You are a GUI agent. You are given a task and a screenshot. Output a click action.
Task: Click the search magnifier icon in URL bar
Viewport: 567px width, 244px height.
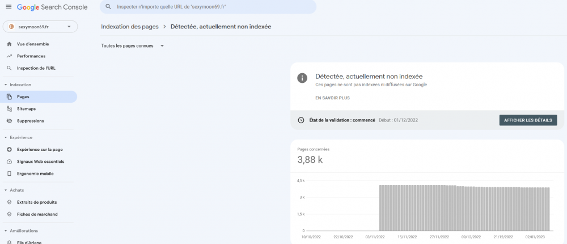(108, 7)
